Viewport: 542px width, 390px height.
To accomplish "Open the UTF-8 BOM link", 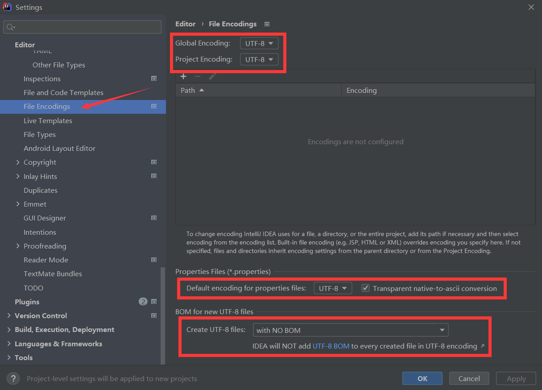I will coord(331,346).
